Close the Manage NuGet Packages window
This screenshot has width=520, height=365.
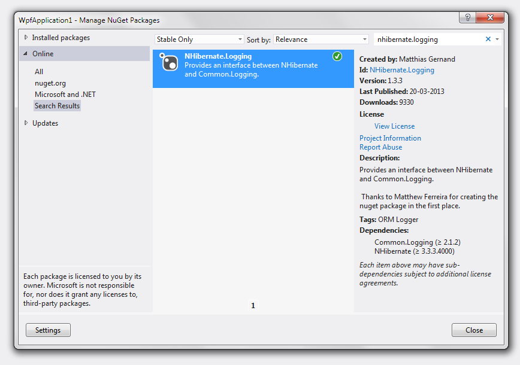tap(490, 17)
